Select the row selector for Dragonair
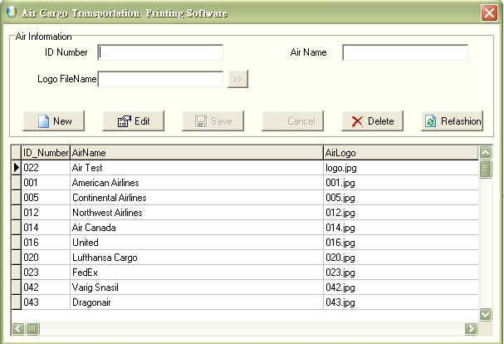The height and width of the screenshot is (344, 504). (17, 302)
